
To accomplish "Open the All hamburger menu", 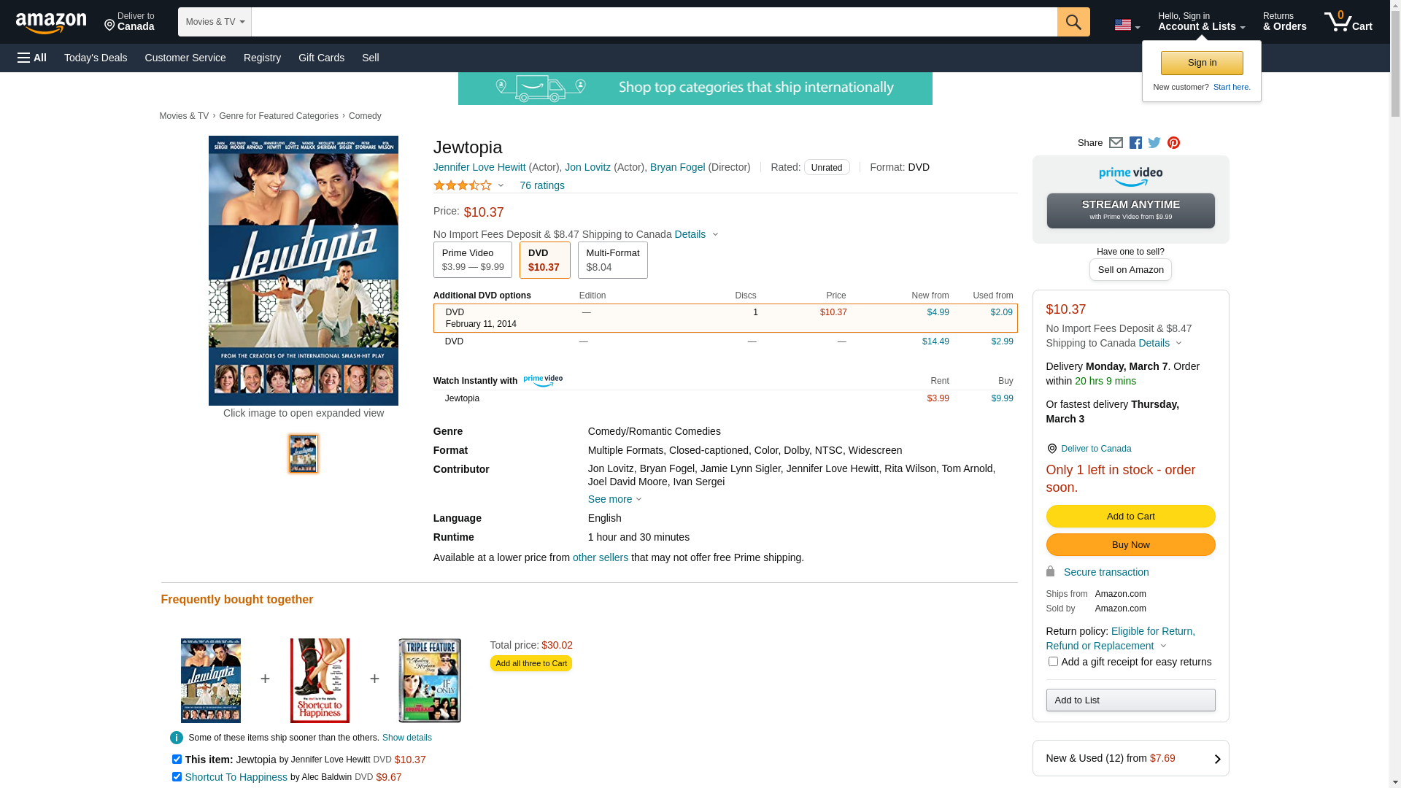I will [32, 58].
